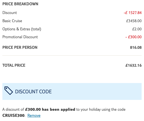This screenshot has width=144, height=121.
Task: Click the Promotional Discount label
Action: [20, 37]
